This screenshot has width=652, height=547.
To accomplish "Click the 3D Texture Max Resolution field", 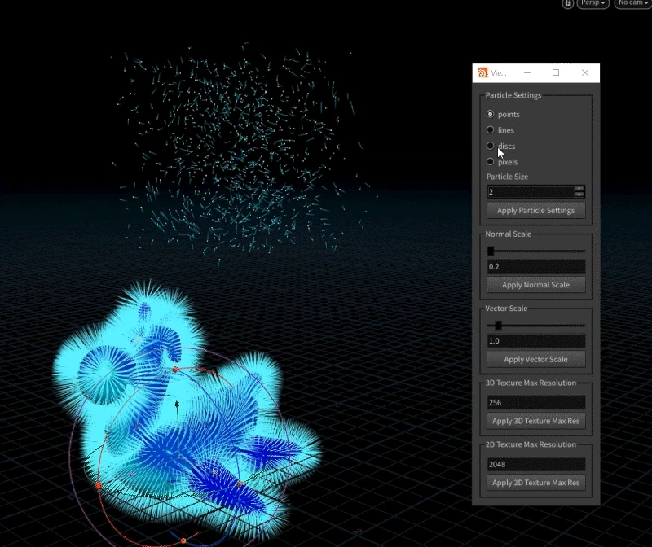I will [x=535, y=402].
